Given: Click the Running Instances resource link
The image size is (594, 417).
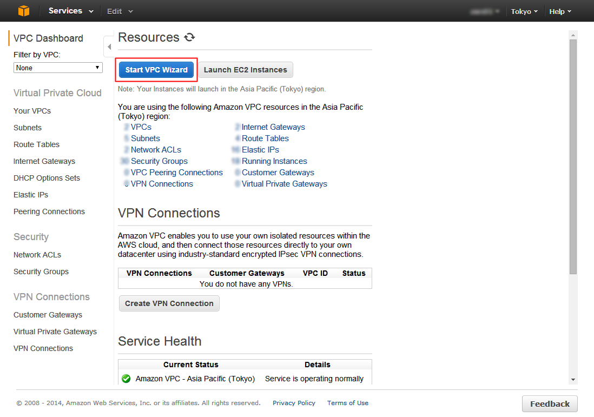Looking at the screenshot, I should coord(274,161).
